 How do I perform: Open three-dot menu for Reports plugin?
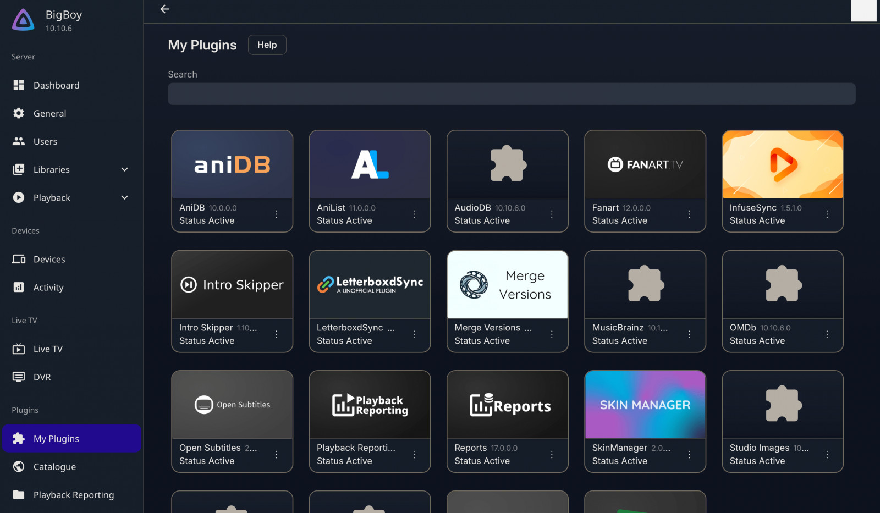coord(552,455)
